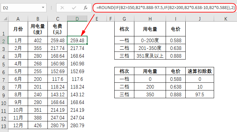Select row 7 header

[x=4, y=79]
